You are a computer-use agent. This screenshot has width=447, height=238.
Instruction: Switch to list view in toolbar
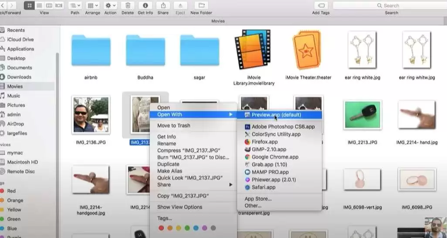click(x=39, y=6)
